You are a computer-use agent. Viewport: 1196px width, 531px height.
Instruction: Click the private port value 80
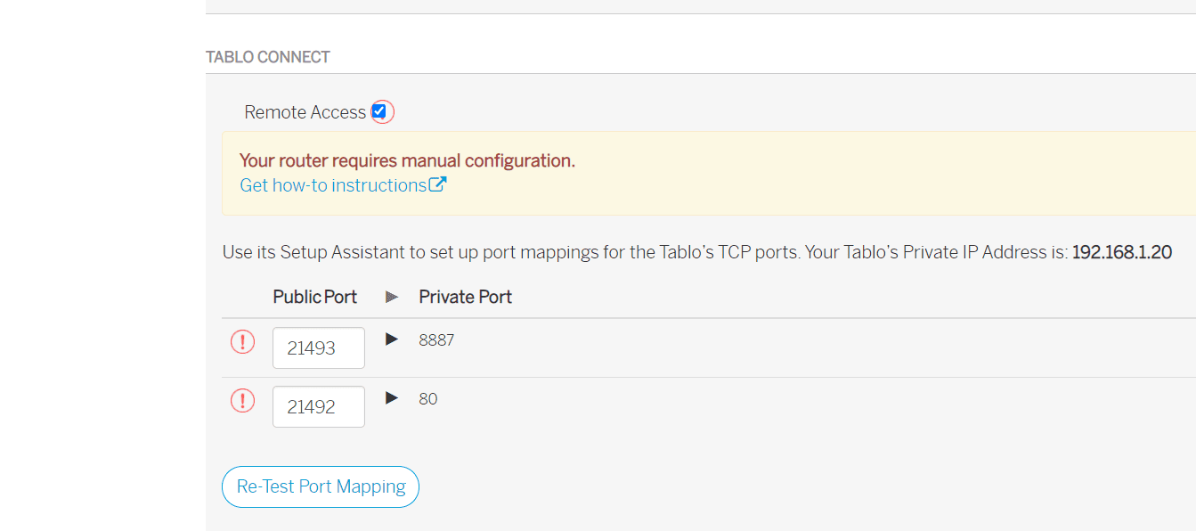(428, 399)
